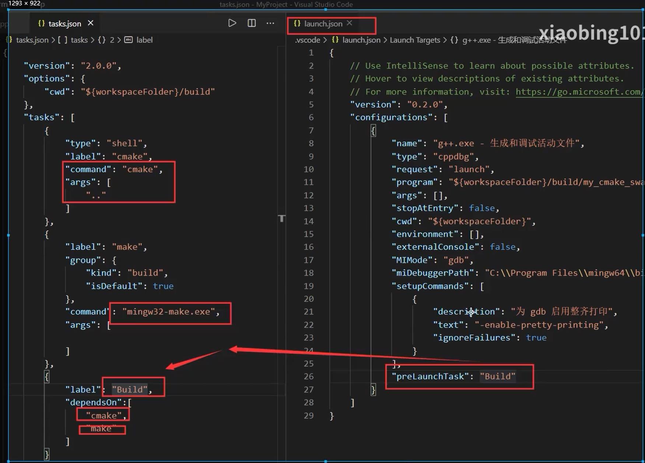This screenshot has height=463, width=645.
Task: Place cursor on "stopAtEntry" false value
Action: 482,208
